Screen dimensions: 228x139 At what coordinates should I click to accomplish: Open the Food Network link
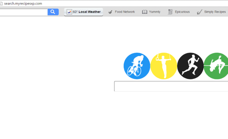[x=122, y=12]
